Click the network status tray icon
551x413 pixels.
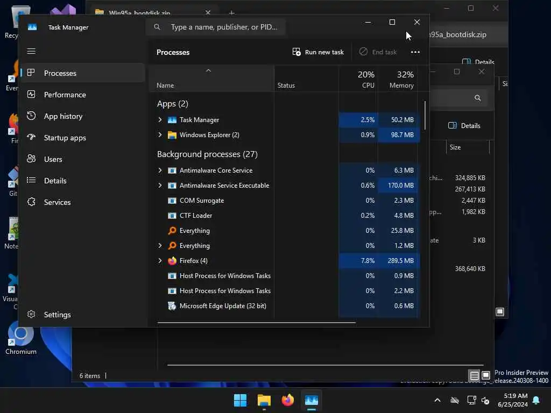tap(471, 400)
